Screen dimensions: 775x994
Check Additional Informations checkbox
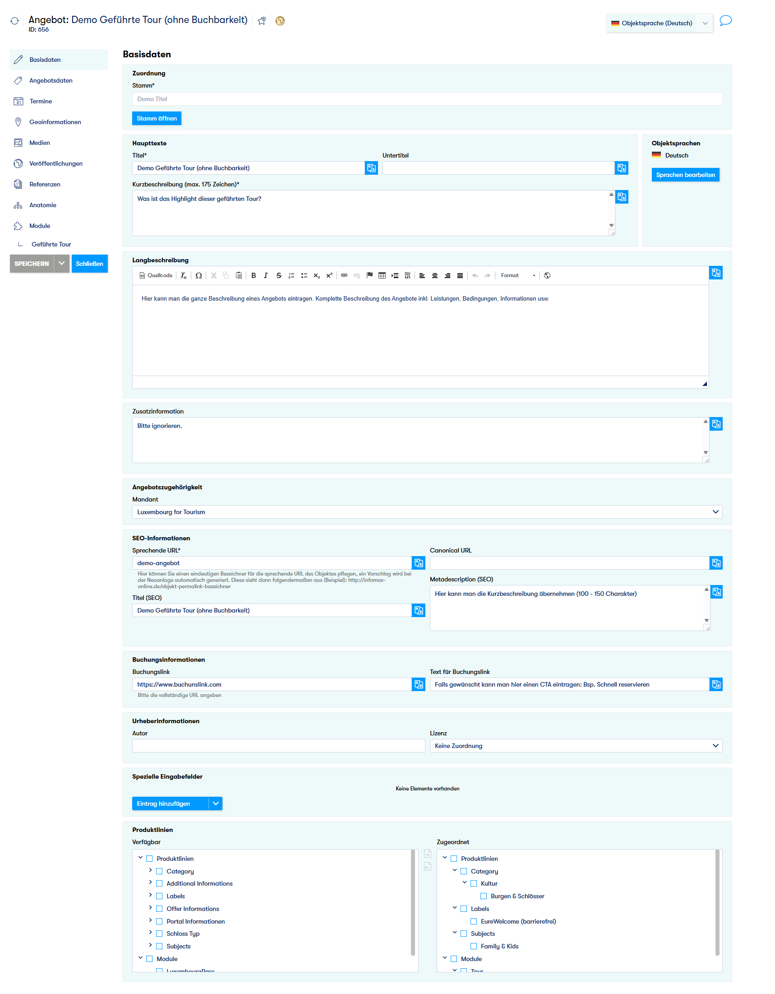coord(159,884)
